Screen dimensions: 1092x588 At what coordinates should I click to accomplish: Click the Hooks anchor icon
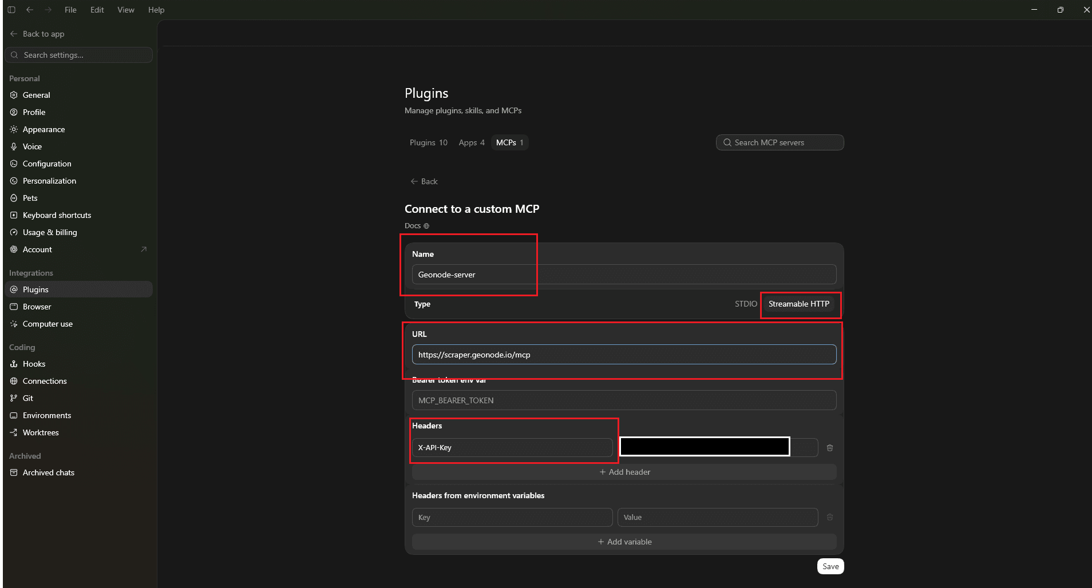click(x=14, y=364)
